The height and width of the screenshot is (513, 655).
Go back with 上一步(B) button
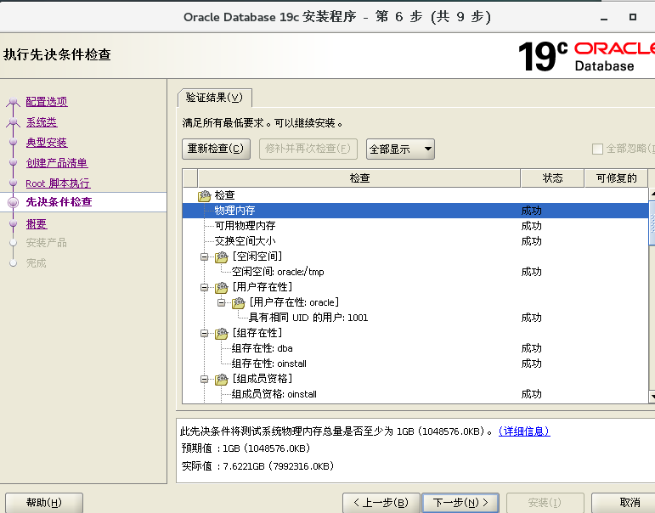pyautogui.click(x=381, y=503)
